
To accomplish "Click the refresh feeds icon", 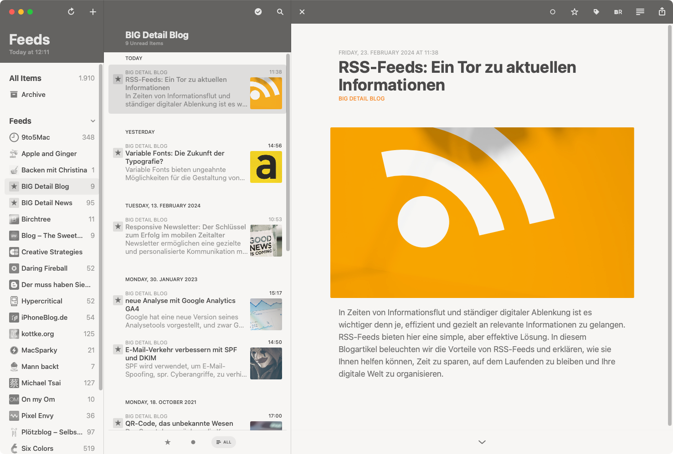I will (71, 12).
